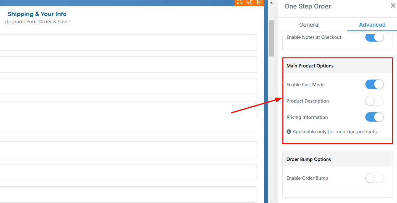
Task: Click the move element icon in orange toolbar
Action: click(240, 2)
